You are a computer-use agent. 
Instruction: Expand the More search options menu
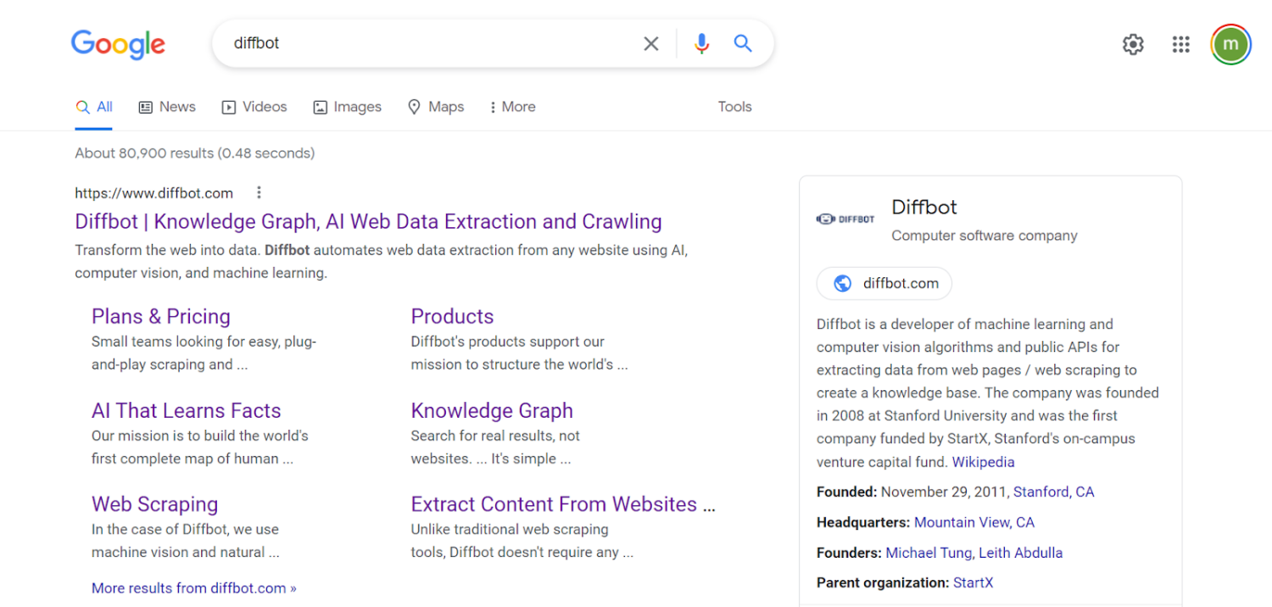(x=512, y=107)
